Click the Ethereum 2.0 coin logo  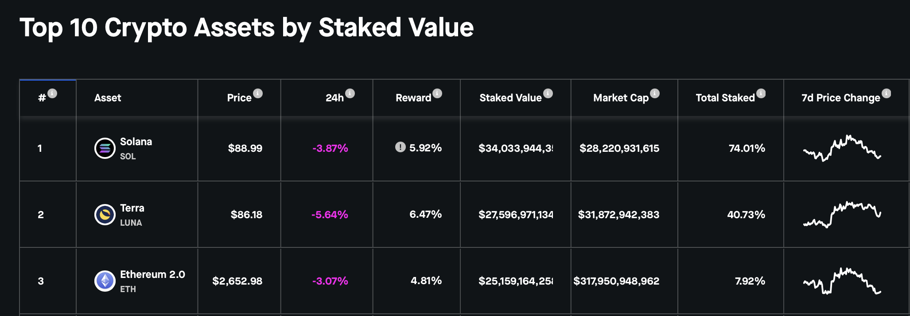click(105, 281)
